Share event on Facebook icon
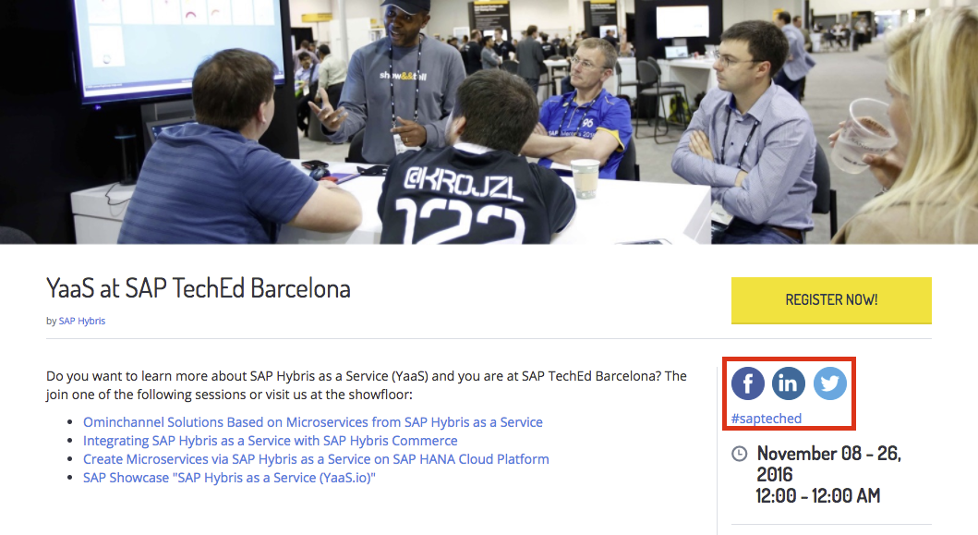This screenshot has height=535, width=978. point(747,383)
